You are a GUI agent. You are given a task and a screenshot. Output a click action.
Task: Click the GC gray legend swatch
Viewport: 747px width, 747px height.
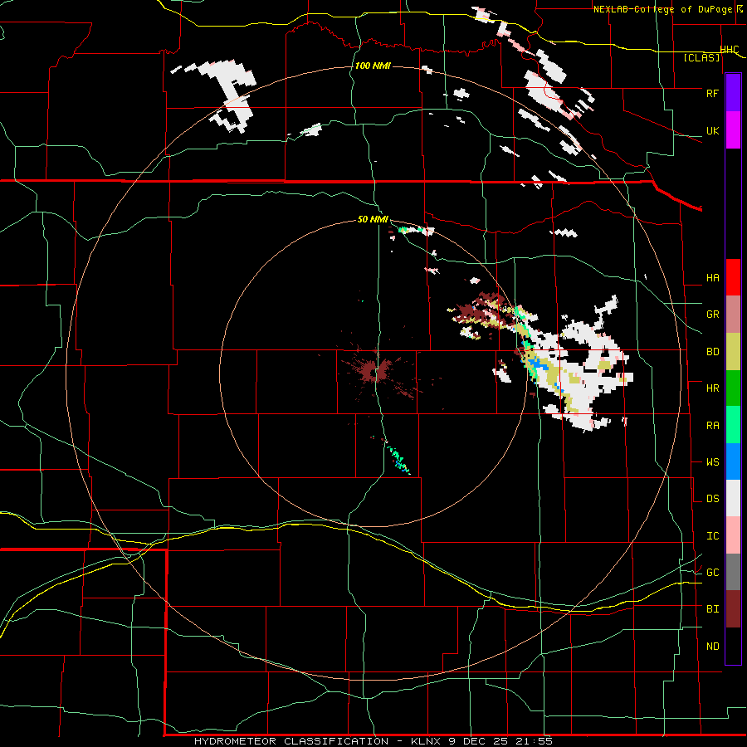(733, 572)
